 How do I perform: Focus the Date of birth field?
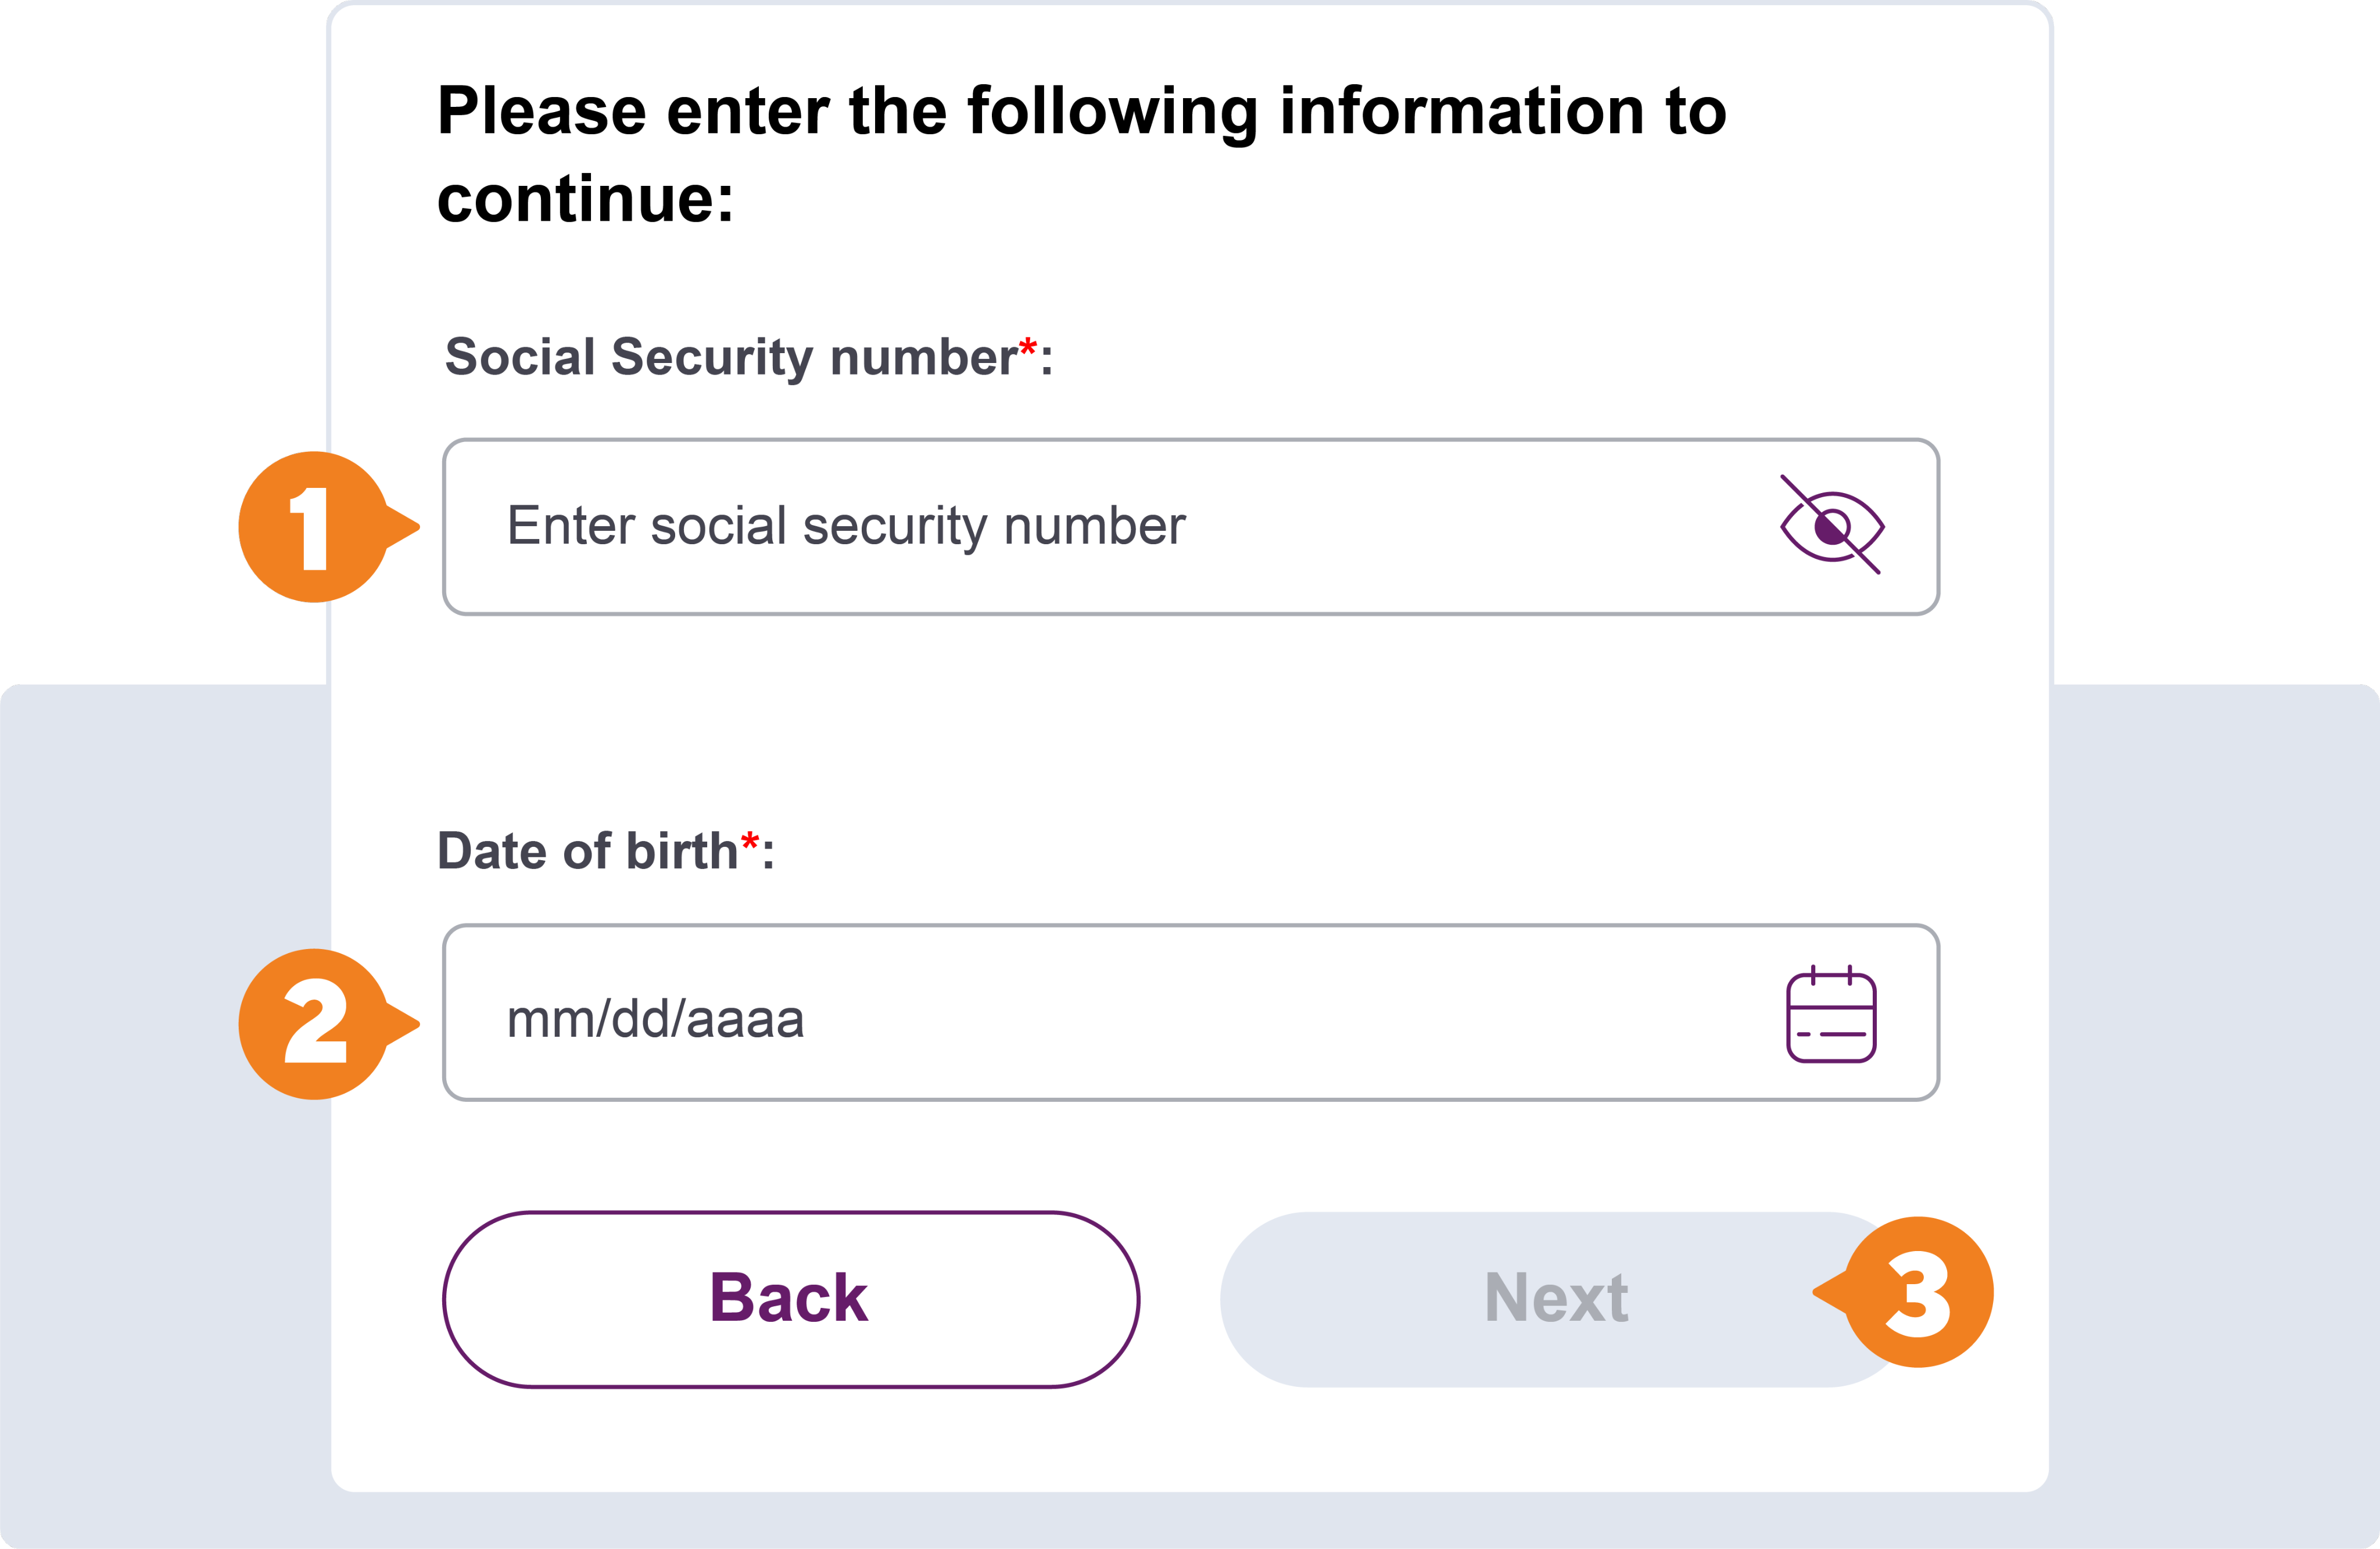click(x=1100, y=1012)
